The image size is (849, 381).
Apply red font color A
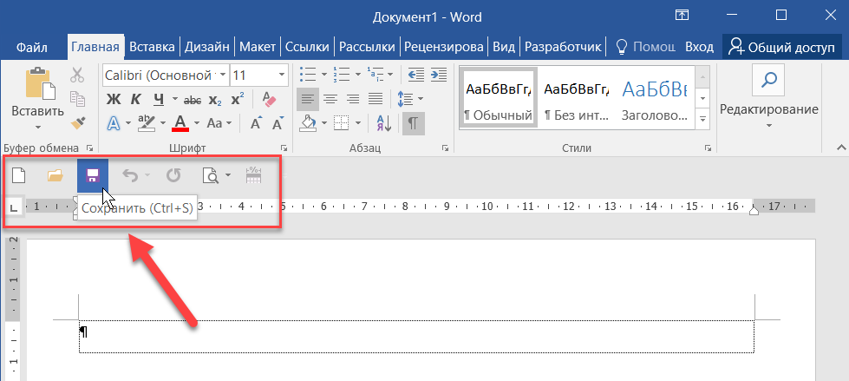(180, 123)
